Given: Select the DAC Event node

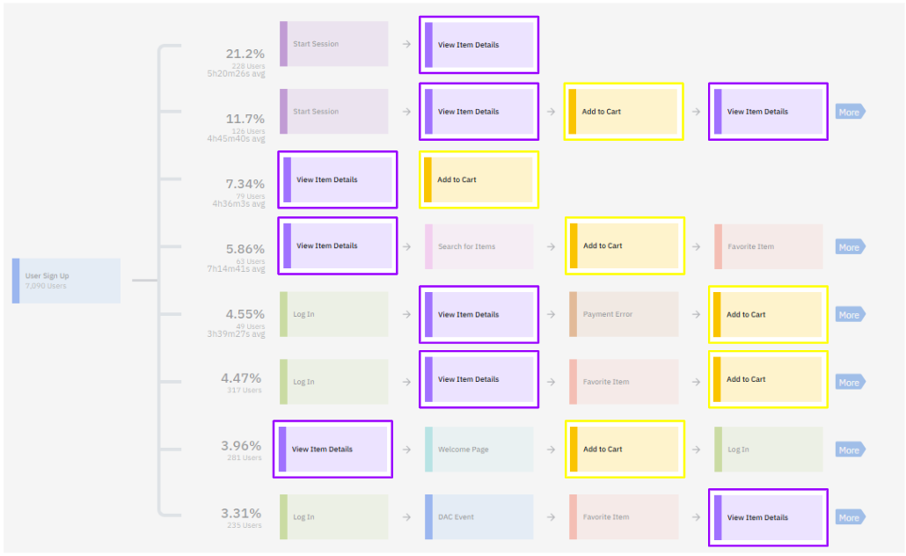Looking at the screenshot, I should pyautogui.click(x=479, y=517).
